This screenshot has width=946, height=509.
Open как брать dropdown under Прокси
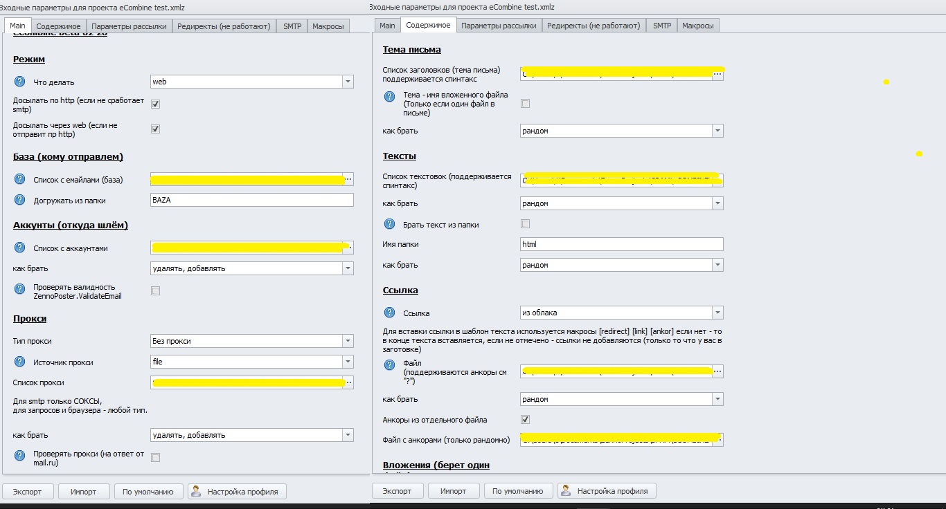click(252, 435)
